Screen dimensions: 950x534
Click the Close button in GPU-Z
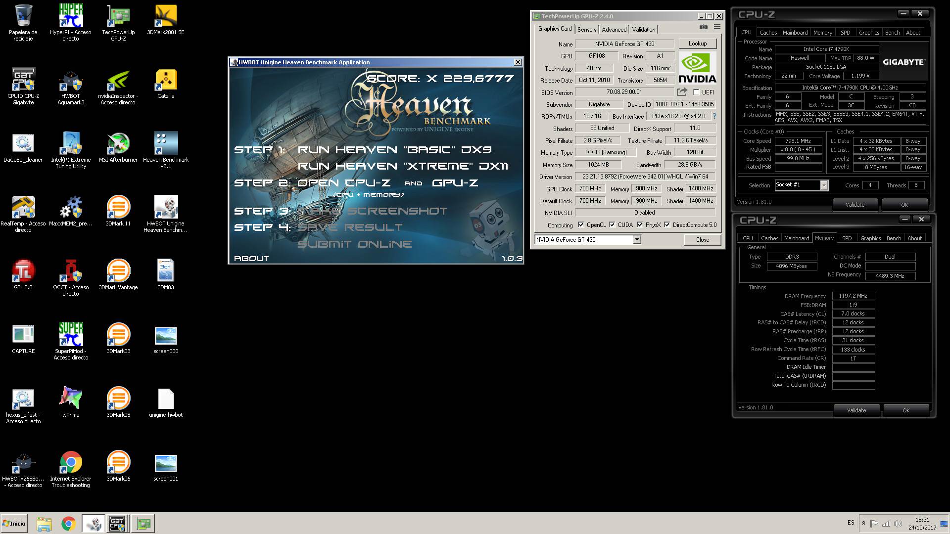coord(703,240)
